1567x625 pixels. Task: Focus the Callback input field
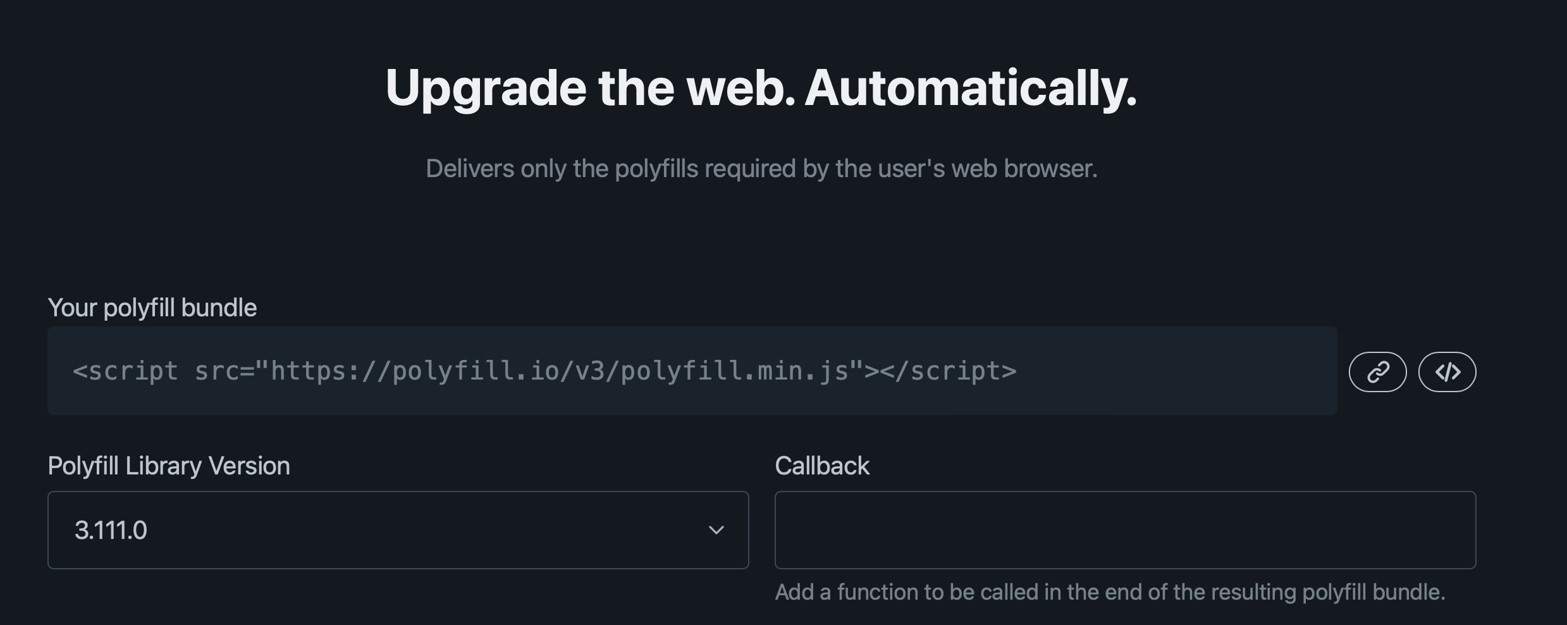(1126, 530)
